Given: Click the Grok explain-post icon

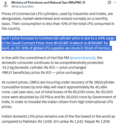Looking at the screenshot, I should pyautogui.click(x=109, y=3).
